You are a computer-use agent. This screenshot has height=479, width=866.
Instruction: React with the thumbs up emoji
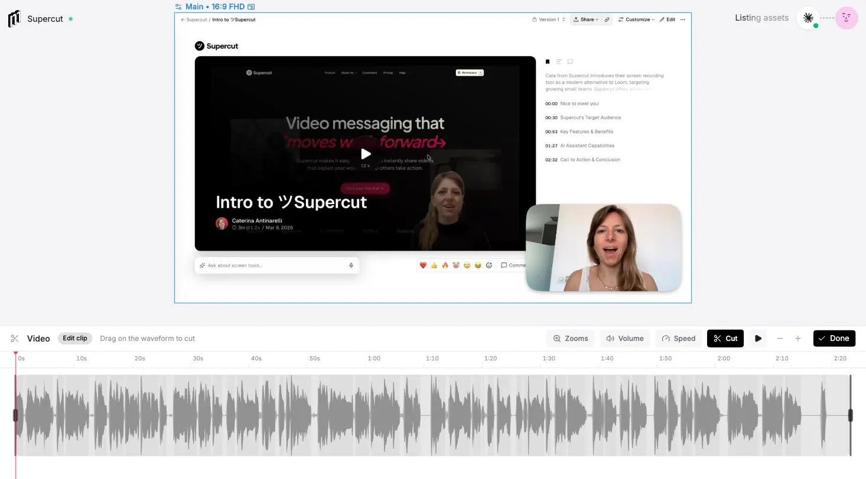coord(434,265)
